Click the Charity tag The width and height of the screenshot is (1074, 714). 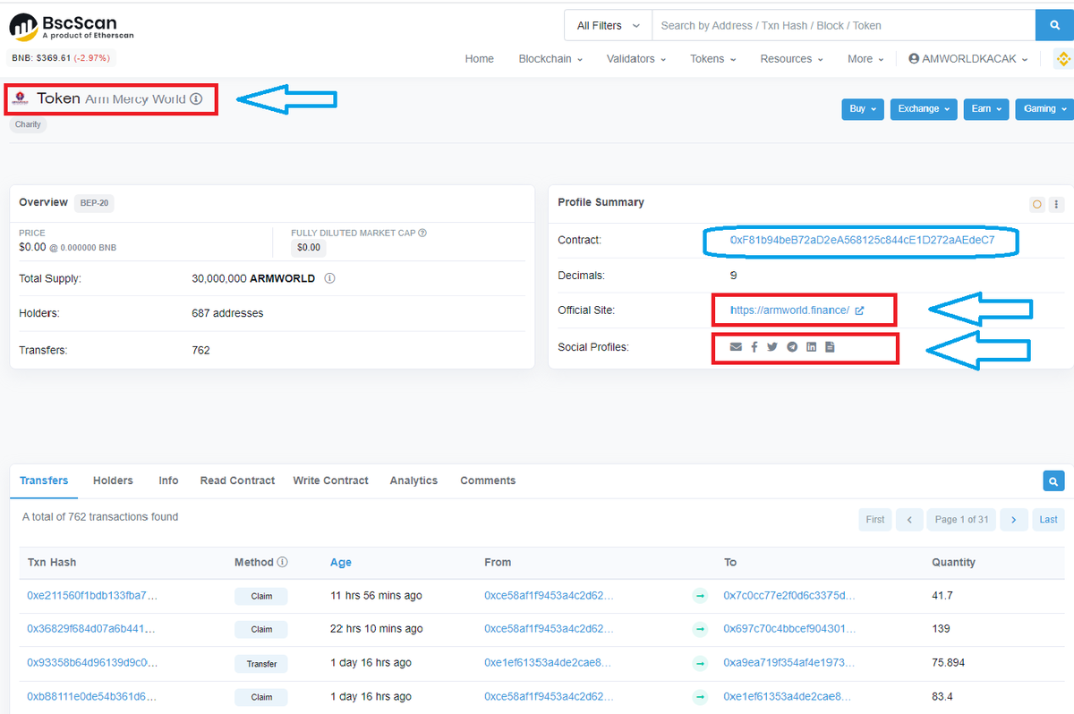pos(28,124)
